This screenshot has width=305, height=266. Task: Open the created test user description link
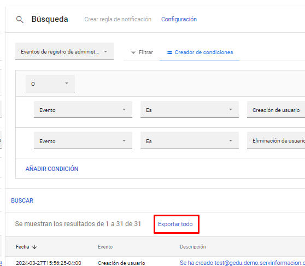coord(242,263)
